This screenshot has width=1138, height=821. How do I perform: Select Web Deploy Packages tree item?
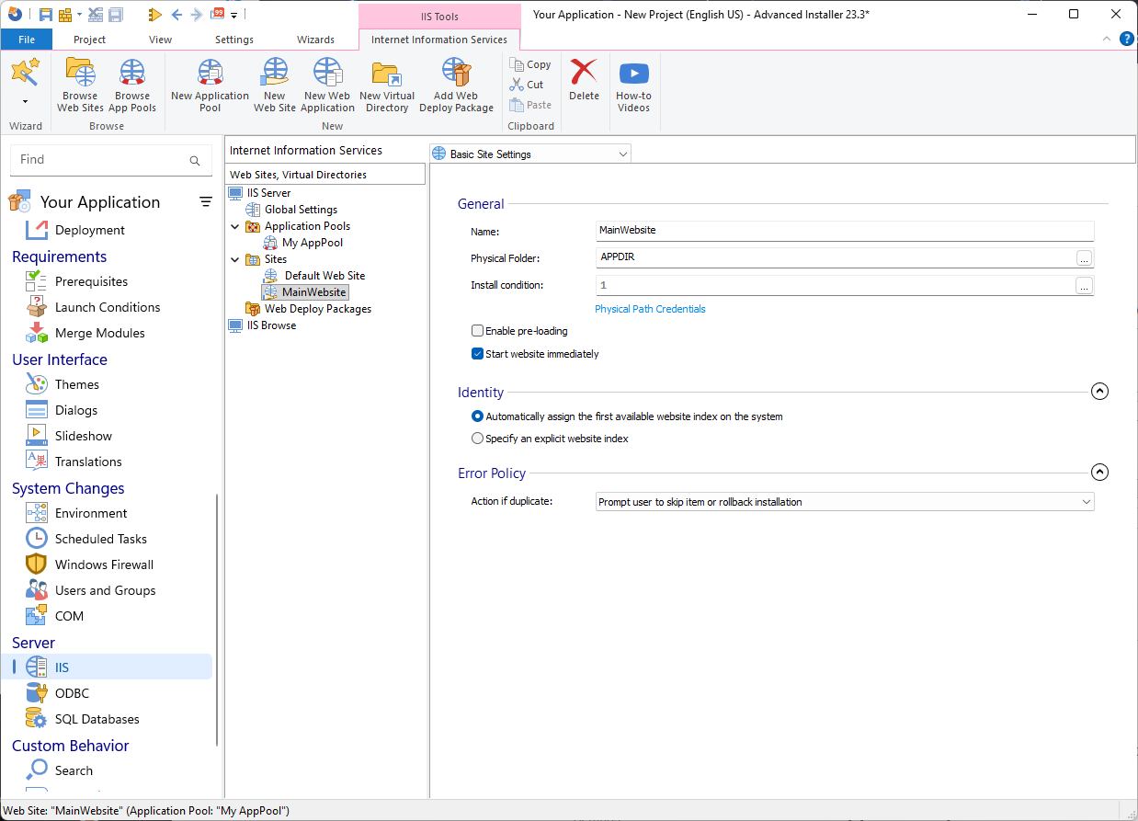308,309
